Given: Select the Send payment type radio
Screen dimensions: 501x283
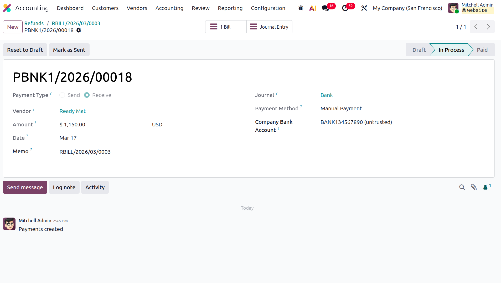Looking at the screenshot, I should pyautogui.click(x=62, y=95).
